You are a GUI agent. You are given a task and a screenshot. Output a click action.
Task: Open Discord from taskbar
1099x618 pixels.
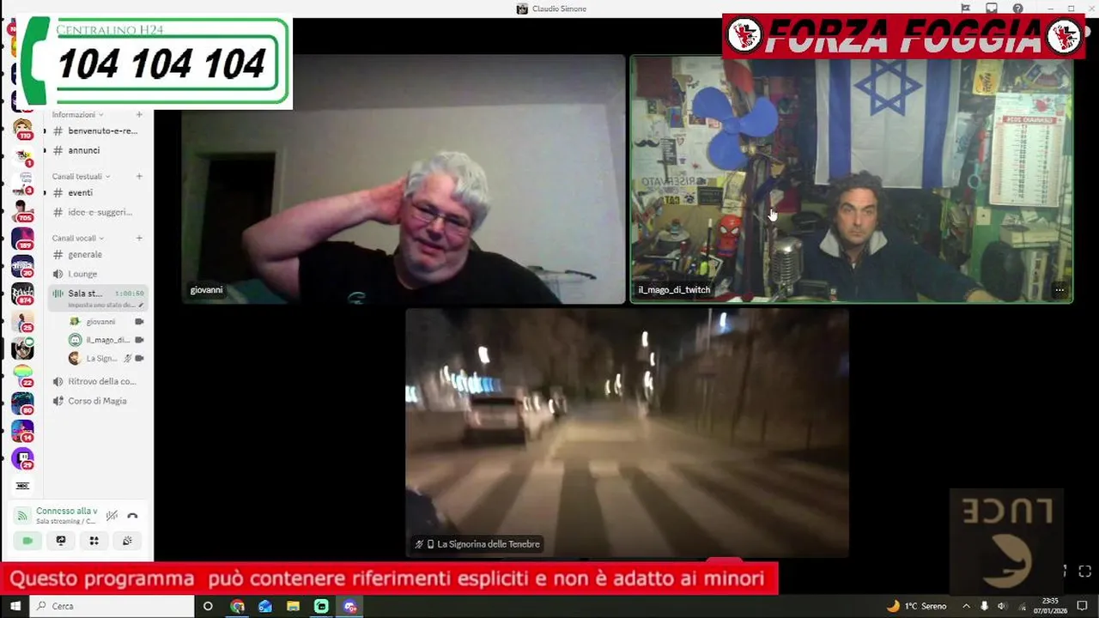pyautogui.click(x=349, y=606)
